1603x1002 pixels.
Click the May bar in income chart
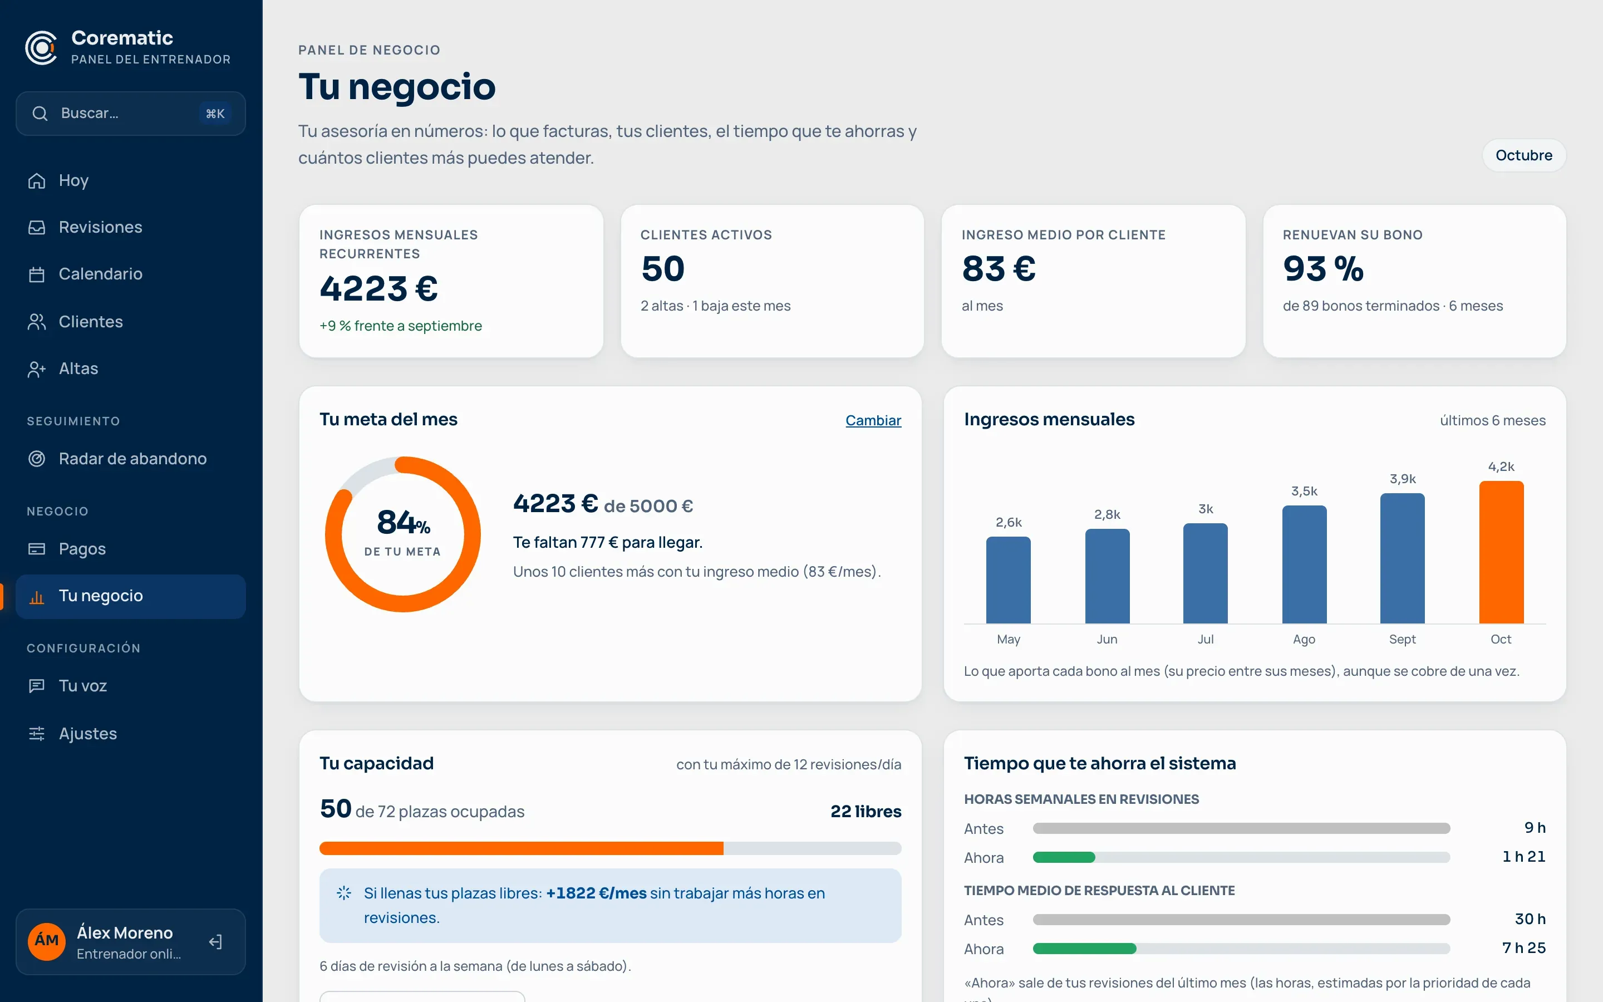pyautogui.click(x=1008, y=580)
